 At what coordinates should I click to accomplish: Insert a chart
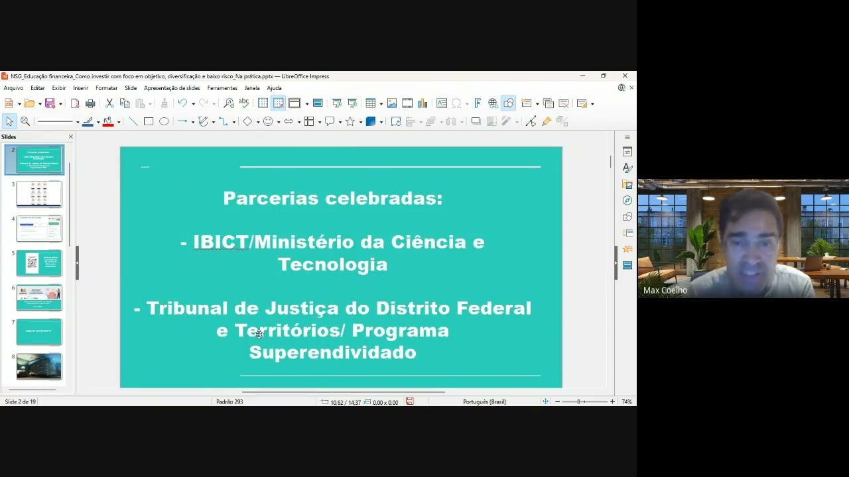click(423, 103)
